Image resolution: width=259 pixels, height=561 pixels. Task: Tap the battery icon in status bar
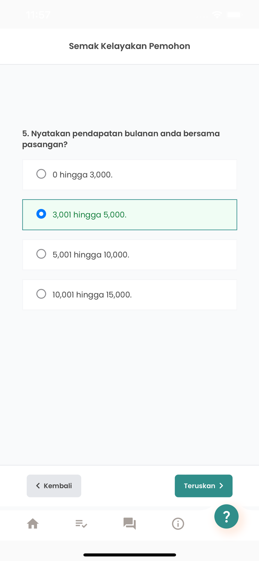tap(234, 15)
